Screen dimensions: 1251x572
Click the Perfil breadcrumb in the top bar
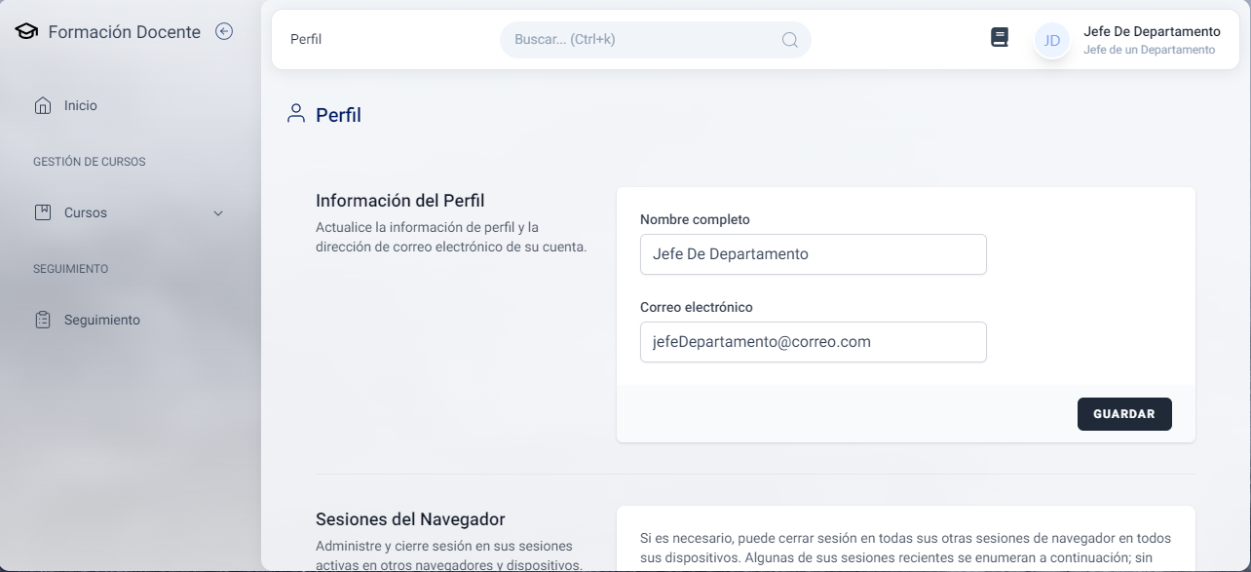click(x=306, y=40)
